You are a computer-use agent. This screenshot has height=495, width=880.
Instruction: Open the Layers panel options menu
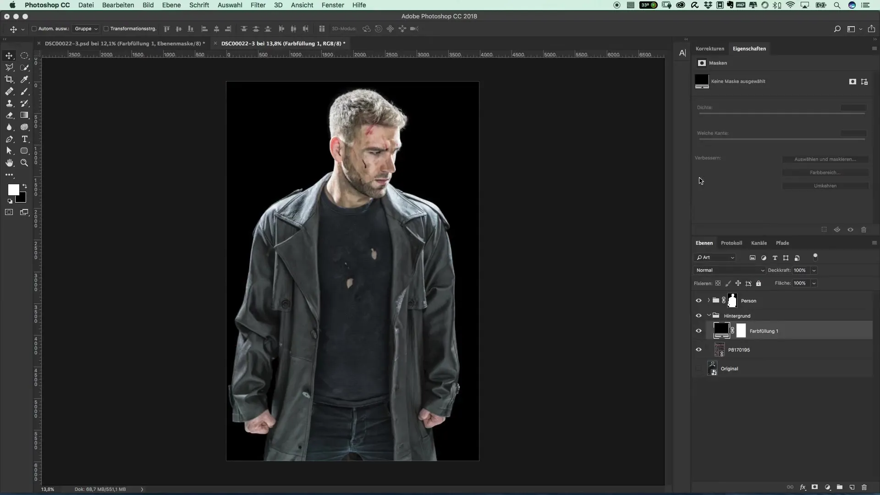click(874, 243)
